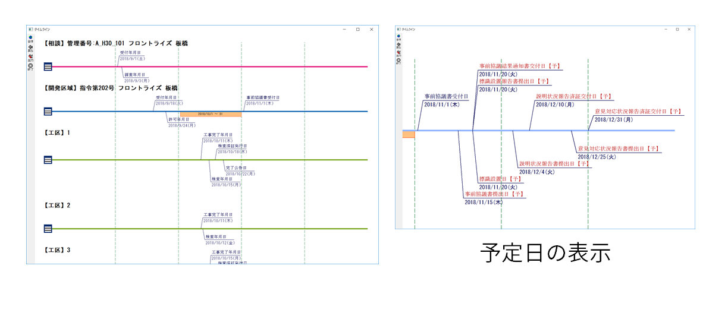Click 出力 icon in right timeline window
Viewport: 728px width, 310px height.
pyautogui.click(x=398, y=52)
